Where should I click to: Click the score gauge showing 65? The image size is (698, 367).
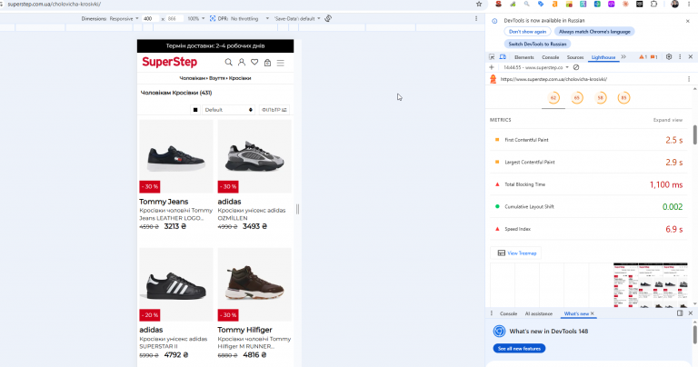coord(577,98)
